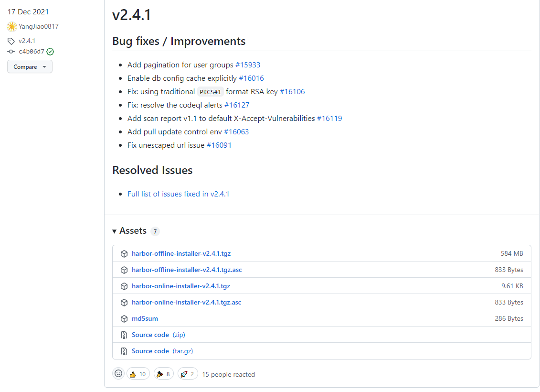Click the 9.61 KB file size
Viewport: 540px width, 392px height.
(512, 286)
